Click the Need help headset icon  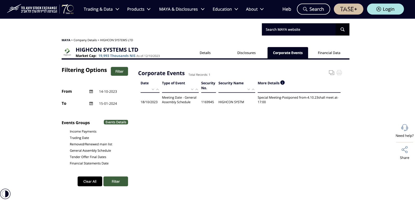(404, 128)
